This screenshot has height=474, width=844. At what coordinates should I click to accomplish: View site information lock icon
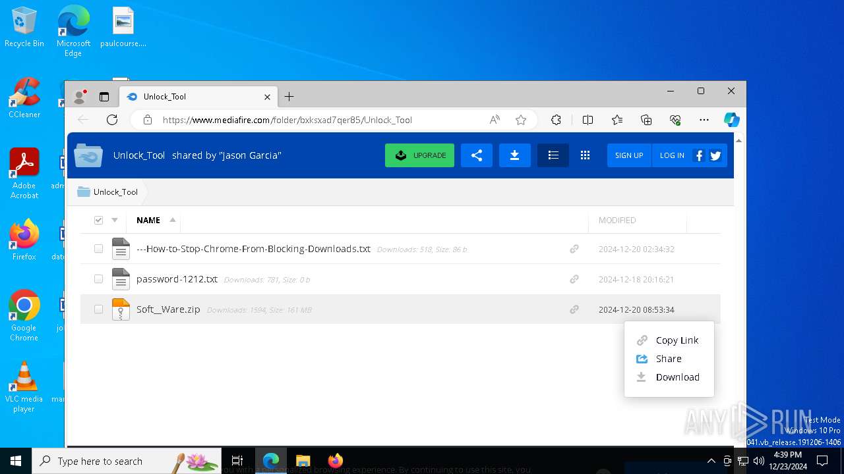(x=148, y=120)
